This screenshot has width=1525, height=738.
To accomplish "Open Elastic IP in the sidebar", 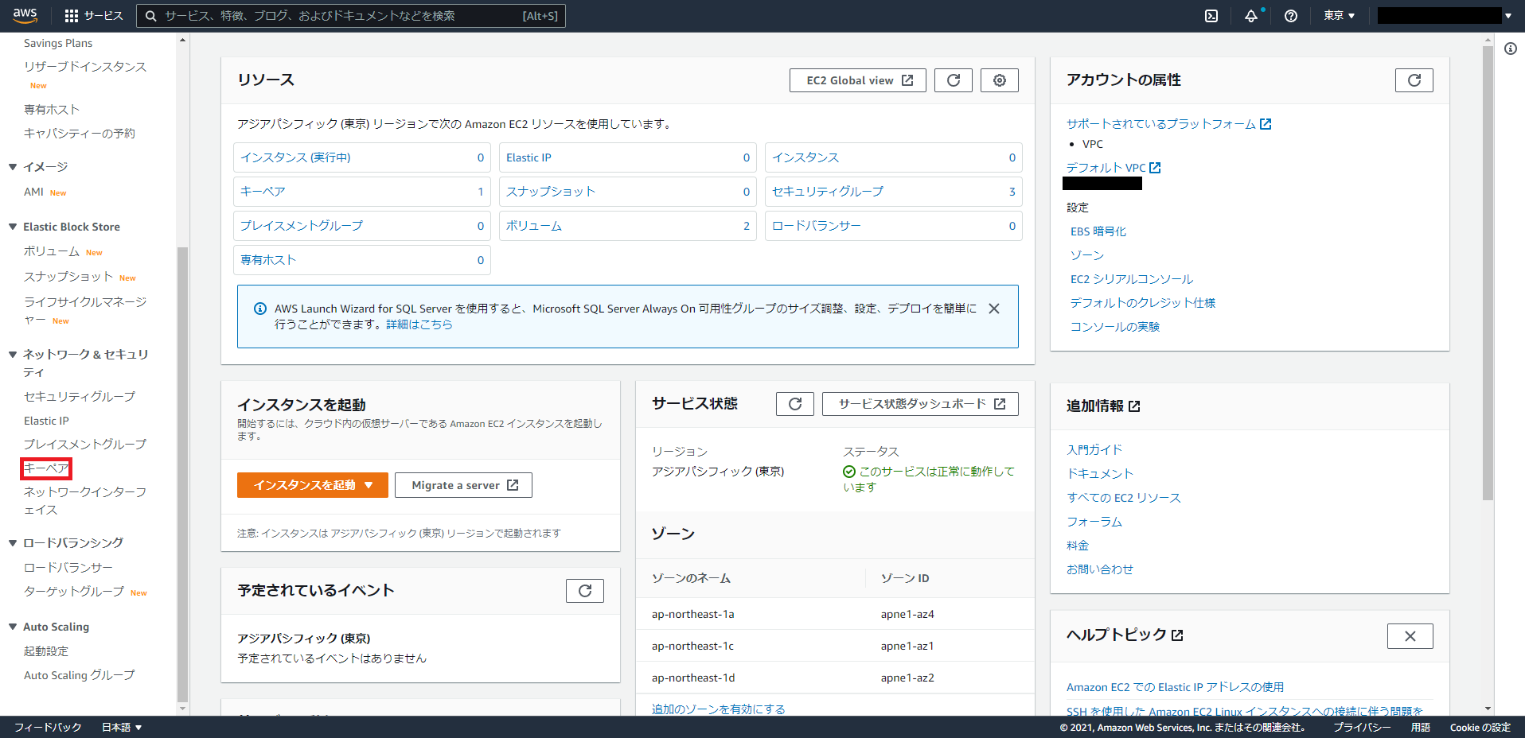I will pyautogui.click(x=46, y=421).
